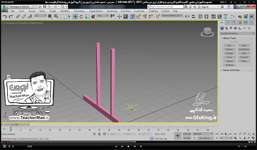Open the Render Setup teapot icon
The width and height of the screenshot is (257, 150).
click(240, 17)
